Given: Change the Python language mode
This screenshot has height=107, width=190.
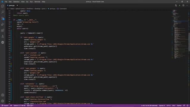Looking at the screenshot, I should [x=179, y=106].
